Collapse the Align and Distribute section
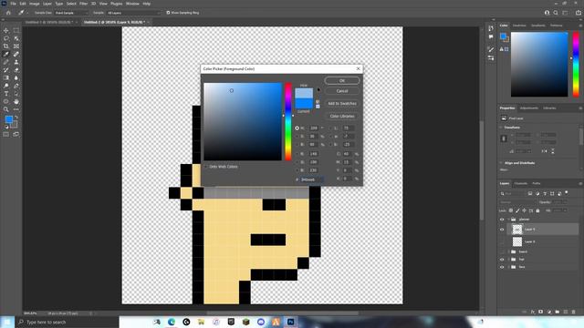 pos(501,163)
